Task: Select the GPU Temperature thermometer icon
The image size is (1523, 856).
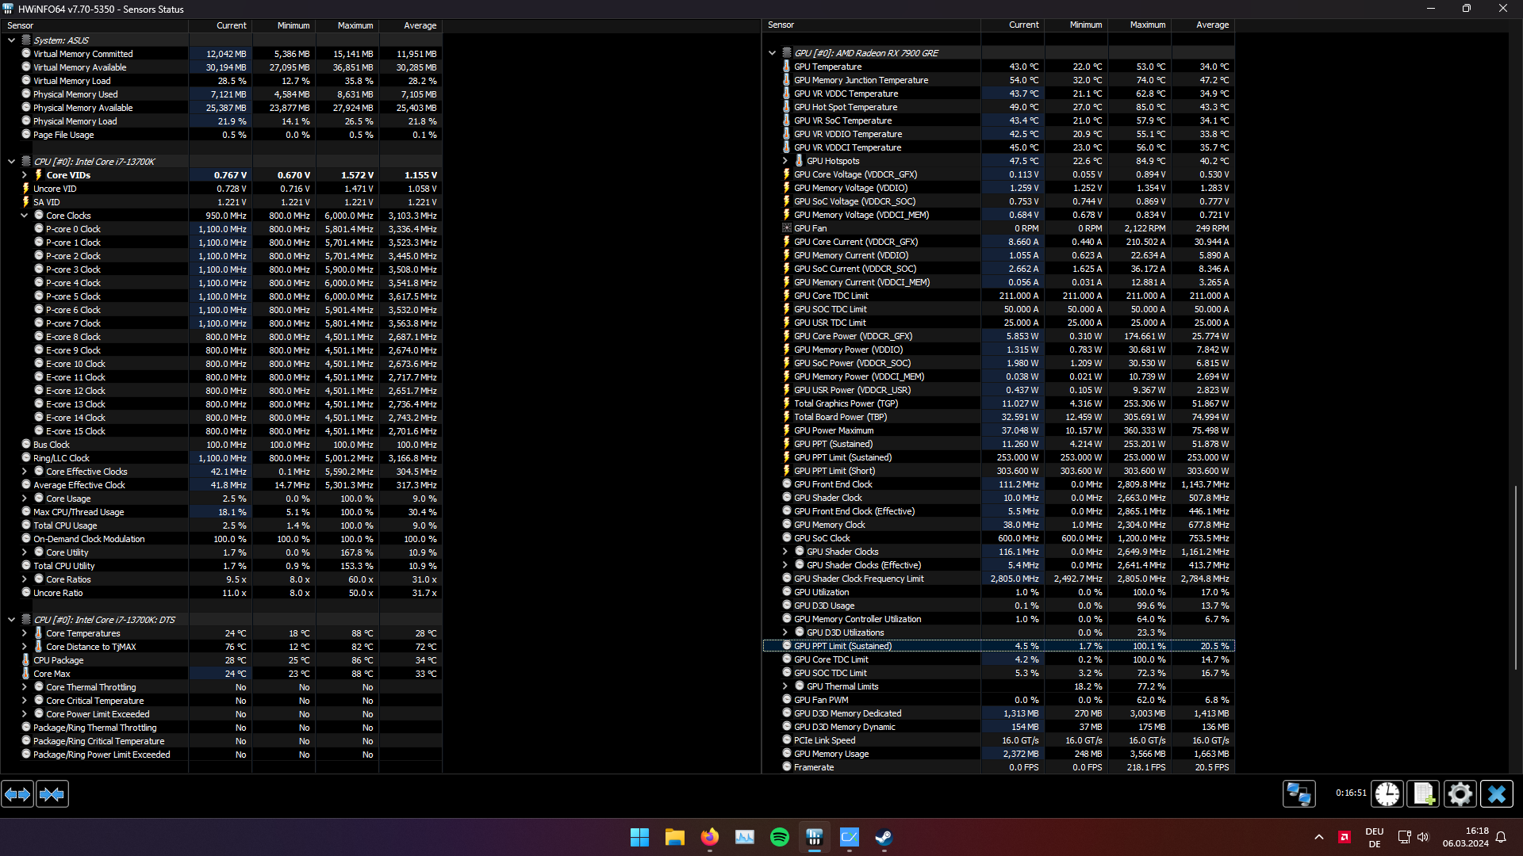Action: (786, 67)
